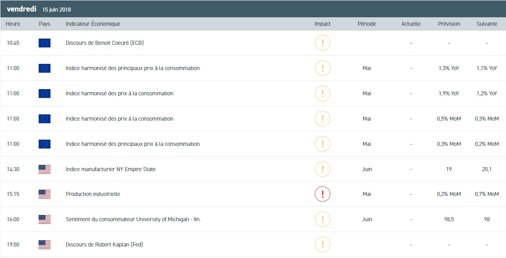This screenshot has width=506, height=258.
Task: Open Discours de Benoit Coeuré (ECB) event
Action: coord(104,43)
